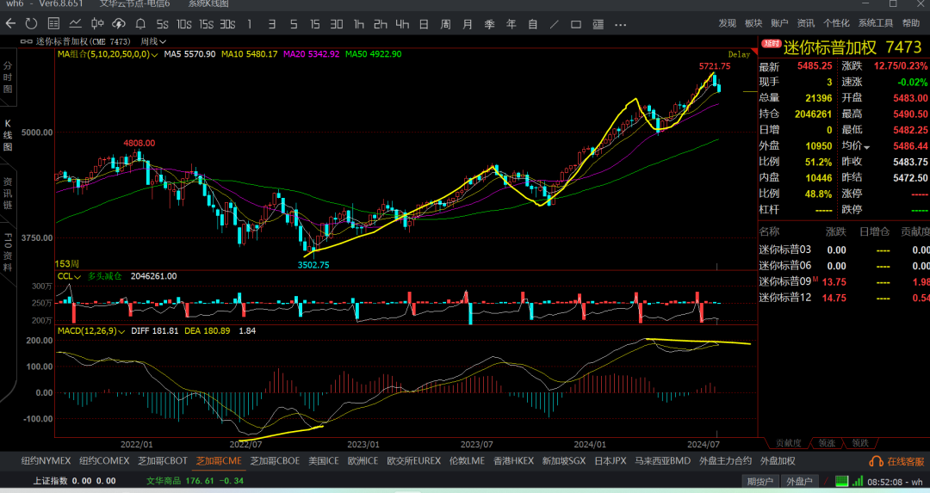Click the refresh icon in toolbar

32,24
